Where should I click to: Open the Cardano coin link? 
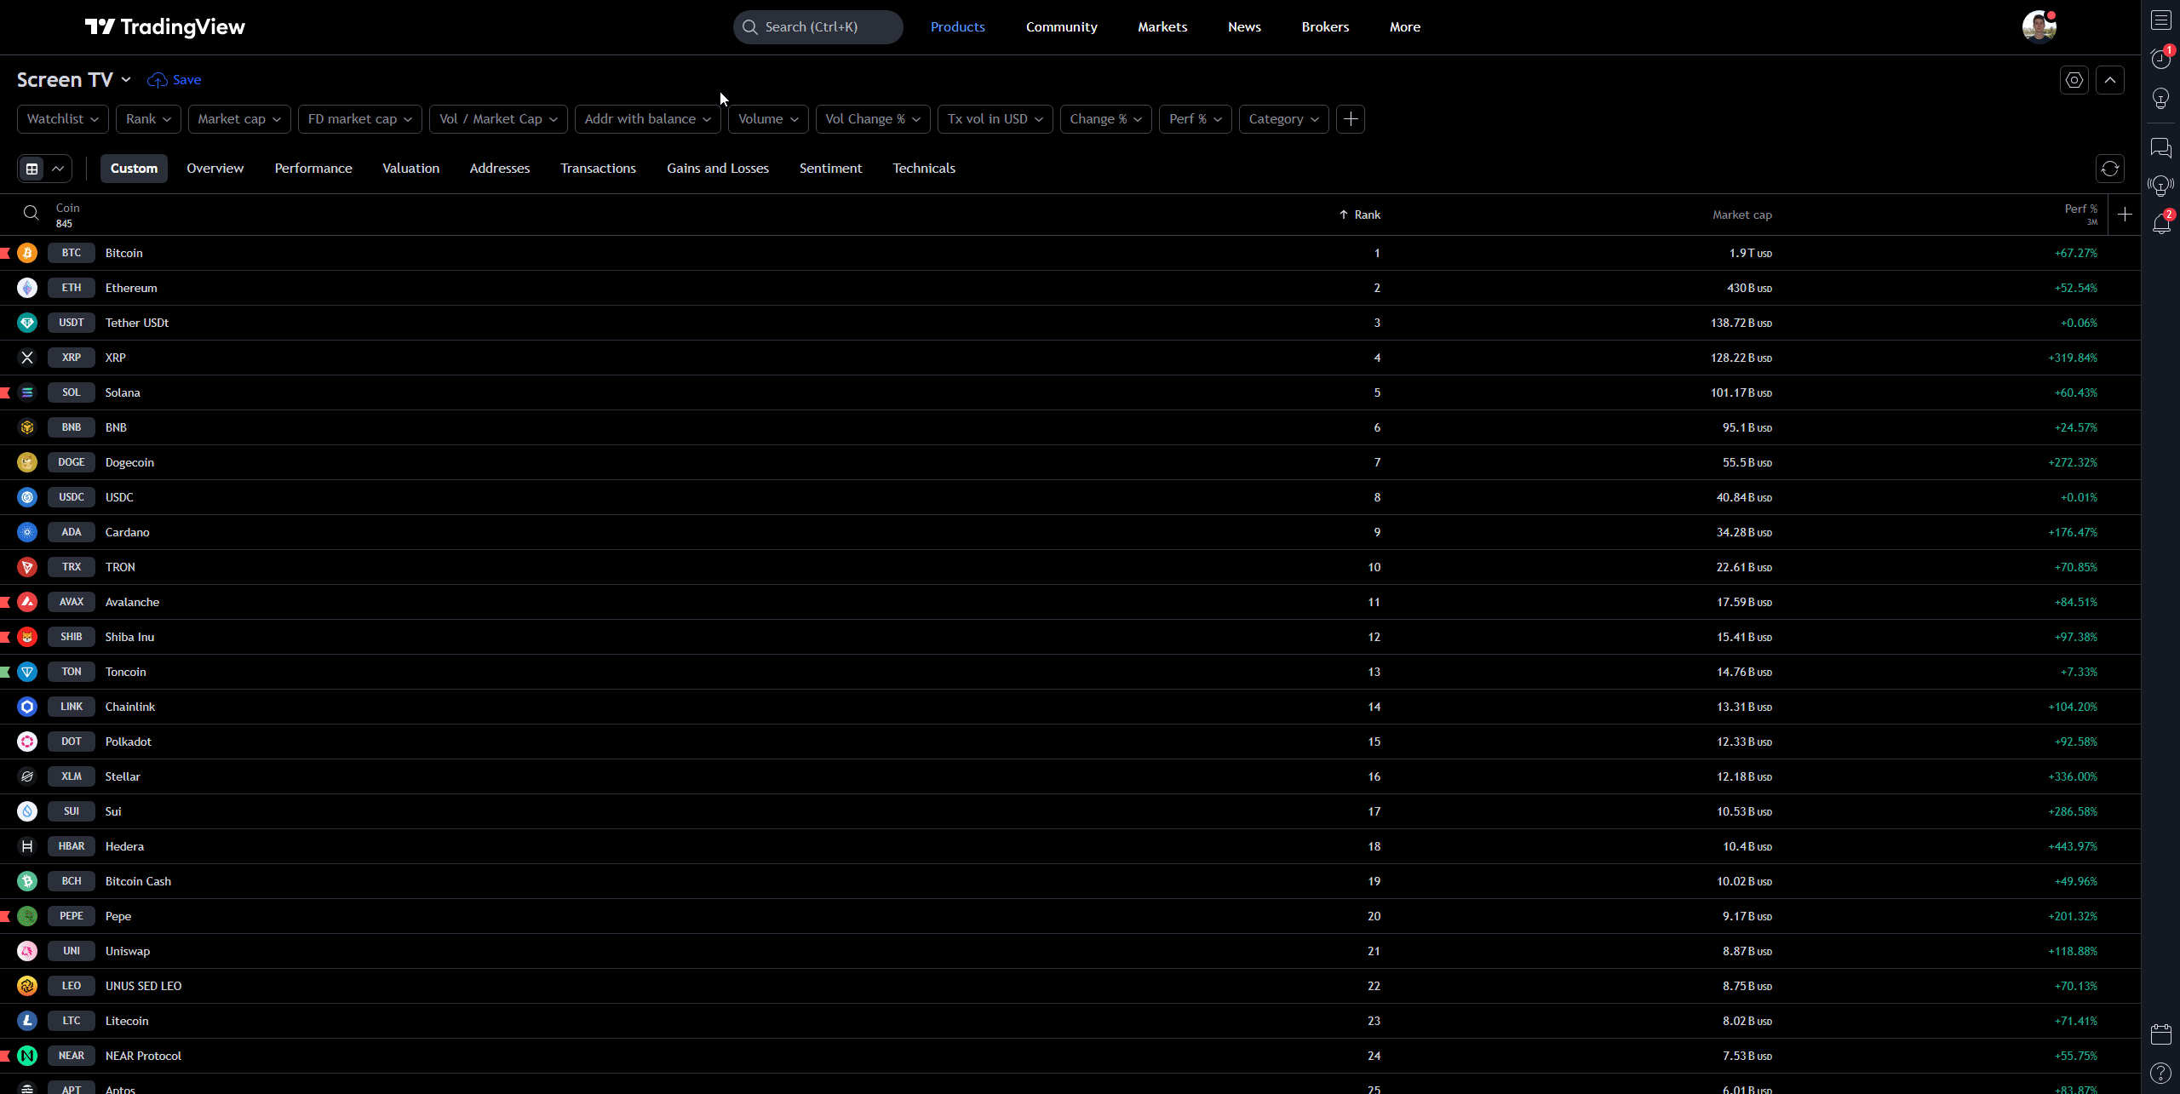click(x=127, y=532)
